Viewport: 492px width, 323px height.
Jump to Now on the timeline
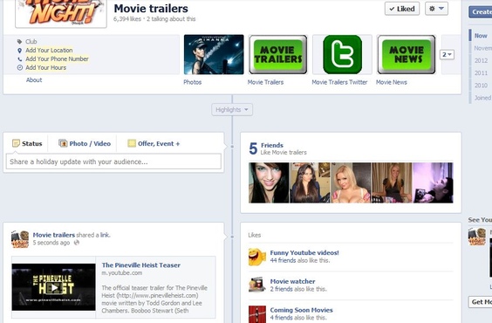[481, 36]
